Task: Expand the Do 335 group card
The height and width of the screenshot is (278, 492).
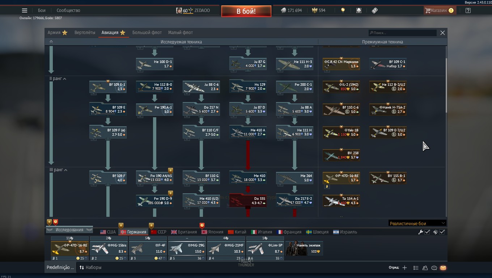Action: 248,201
